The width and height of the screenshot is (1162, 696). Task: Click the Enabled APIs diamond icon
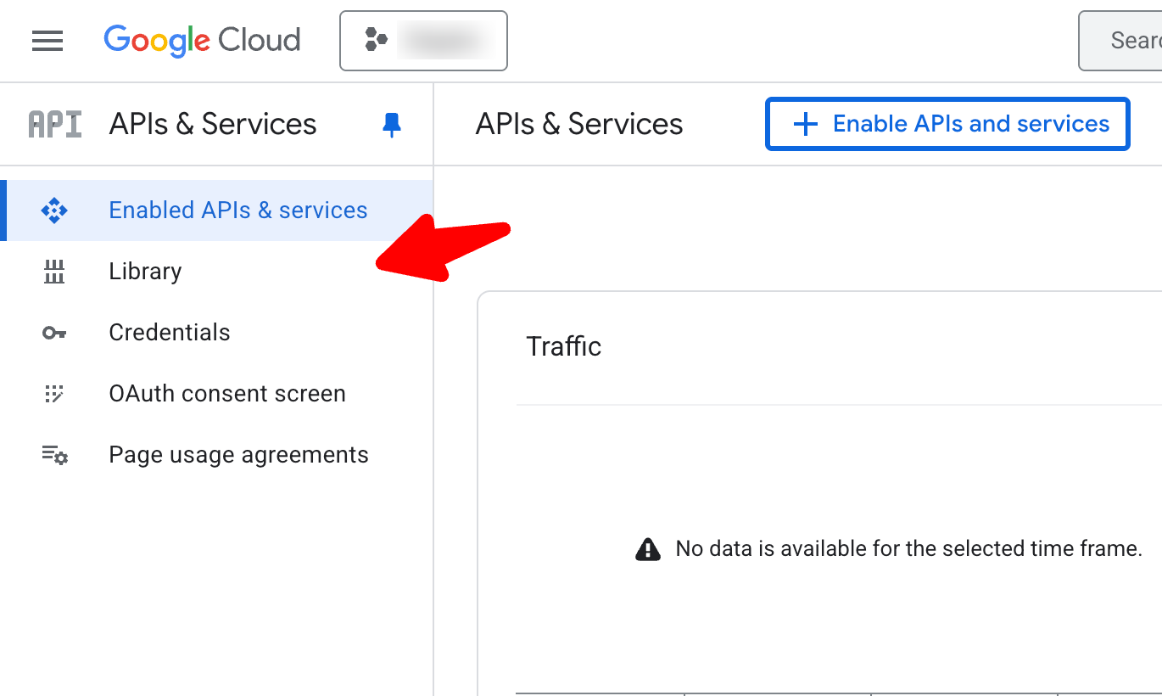[54, 210]
